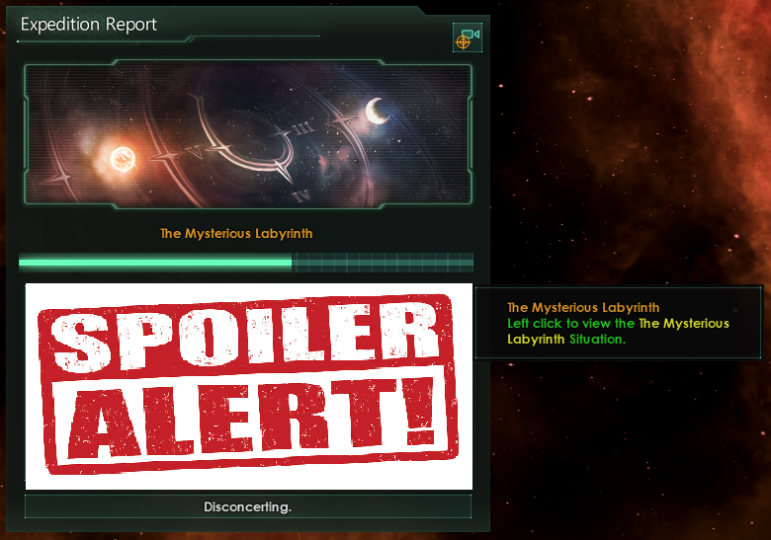This screenshot has height=540, width=771.
Task: Click the yellow Labyrinth word in tooltip
Action: [536, 340]
